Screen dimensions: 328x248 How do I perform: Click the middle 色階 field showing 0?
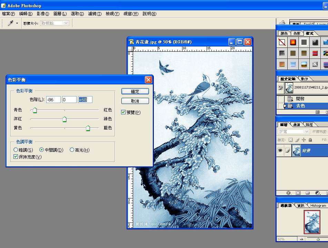[x=69, y=100]
